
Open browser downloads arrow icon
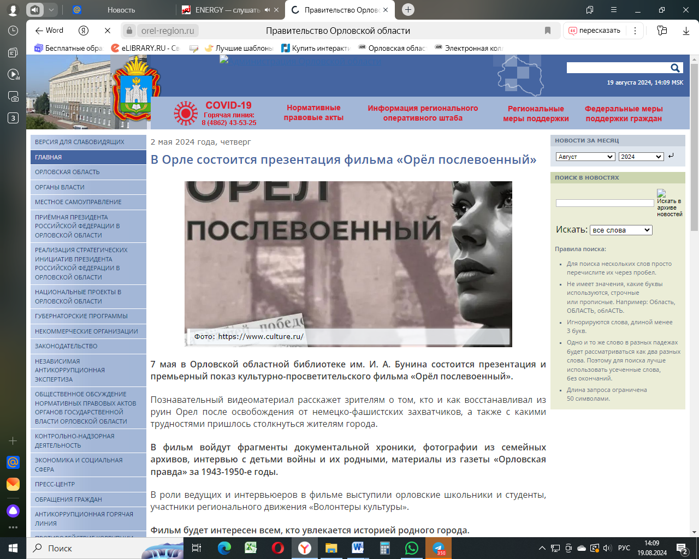point(686,31)
